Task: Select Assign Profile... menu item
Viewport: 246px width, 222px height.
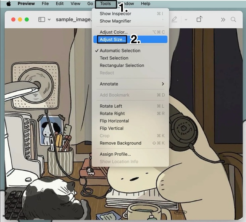Action: (130, 154)
